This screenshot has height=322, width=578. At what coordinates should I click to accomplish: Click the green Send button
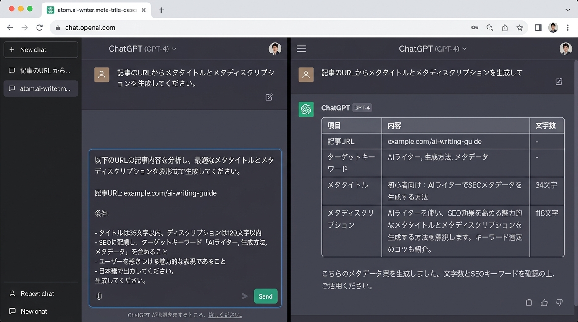(265, 296)
